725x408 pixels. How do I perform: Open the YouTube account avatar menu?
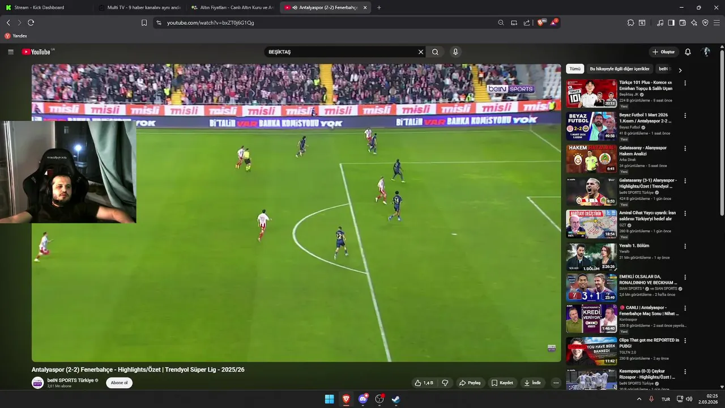point(706,52)
